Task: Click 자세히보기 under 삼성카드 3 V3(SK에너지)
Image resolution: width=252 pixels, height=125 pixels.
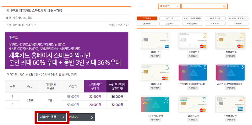Action: coord(230,88)
